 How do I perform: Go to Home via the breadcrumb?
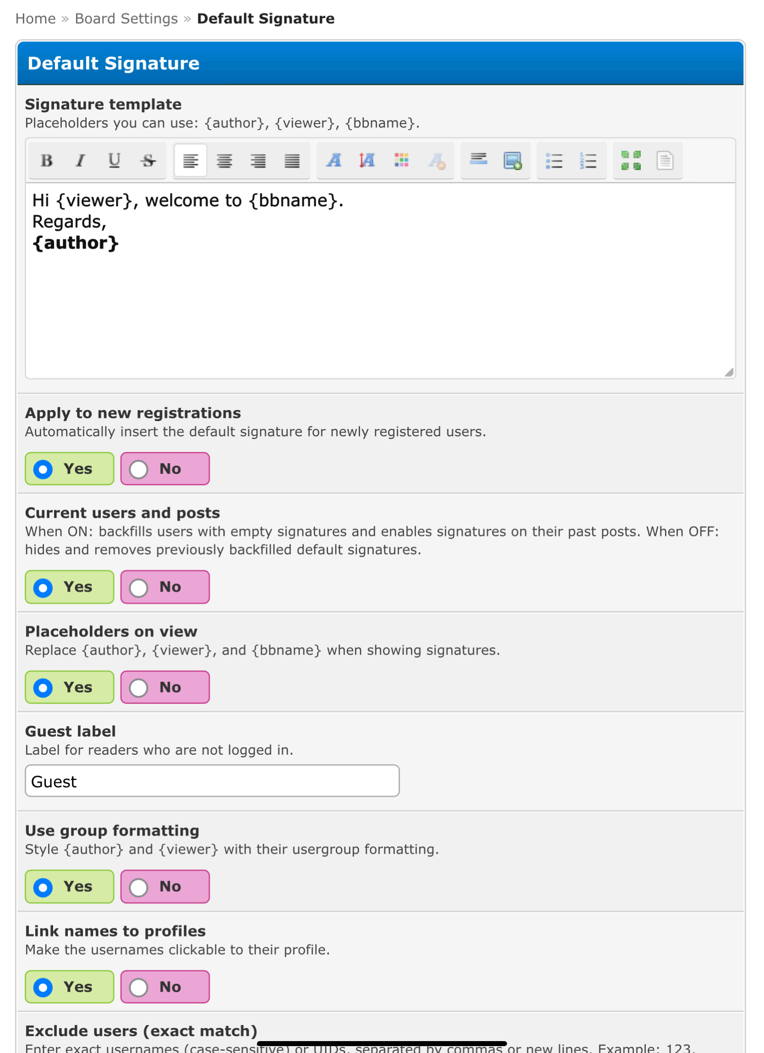click(x=35, y=19)
